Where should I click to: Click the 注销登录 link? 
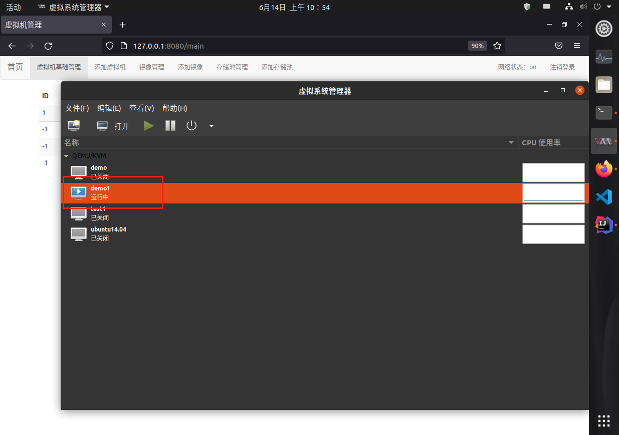click(562, 67)
